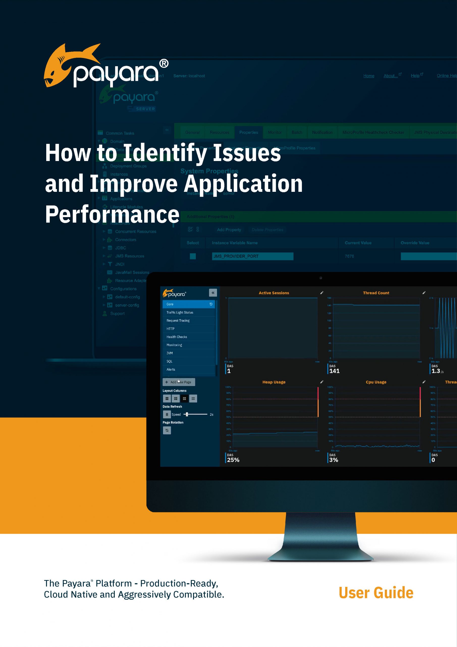Click the reset icon on Core page
This screenshot has height=647, width=457.
tap(211, 304)
